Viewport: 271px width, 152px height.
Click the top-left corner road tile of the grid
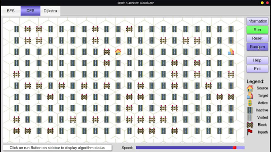(x=16, y=29)
